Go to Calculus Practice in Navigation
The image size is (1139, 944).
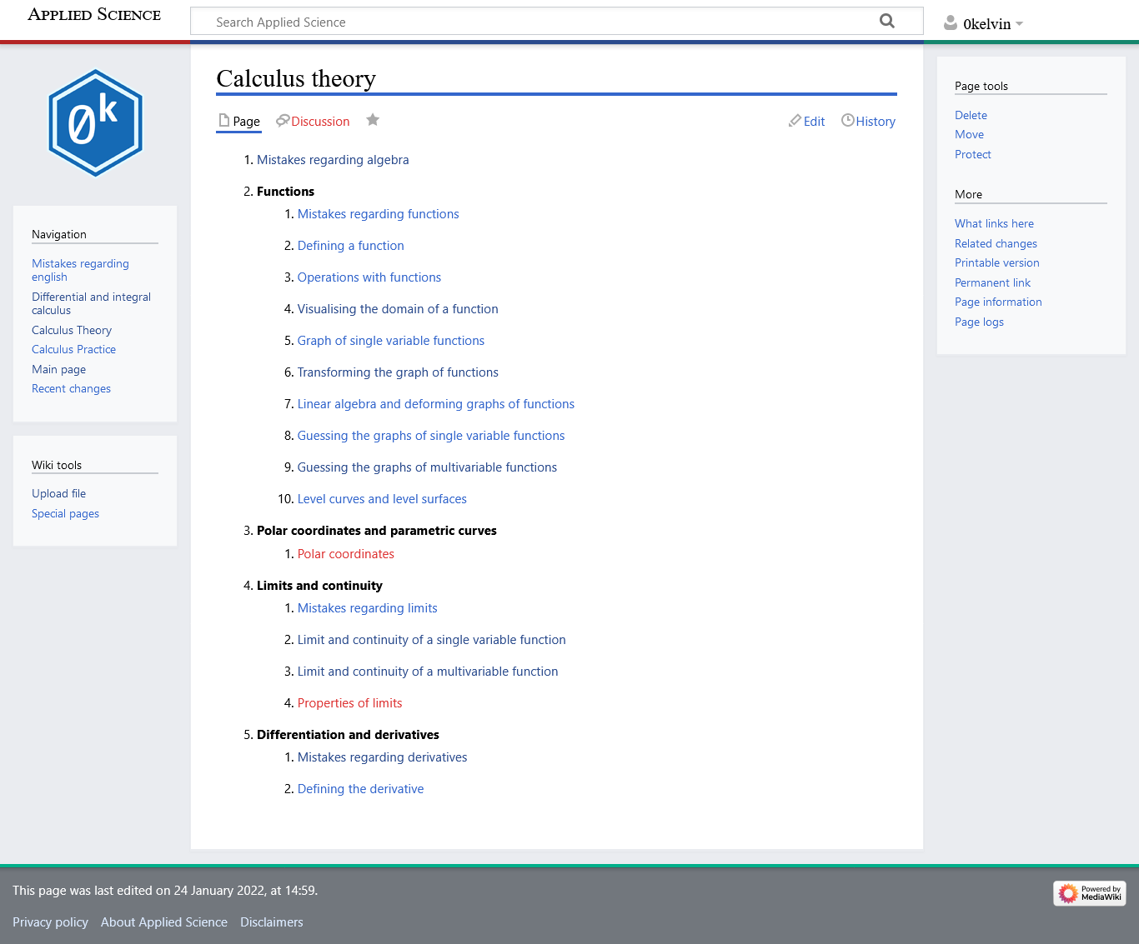tap(73, 350)
